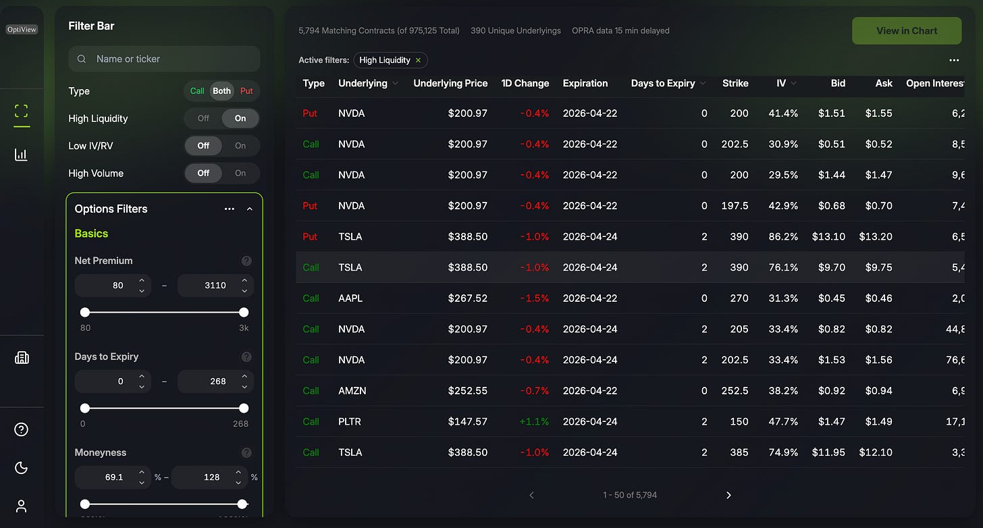Image resolution: width=983 pixels, height=528 pixels.
Task: Sort by Bid column header
Action: point(838,83)
